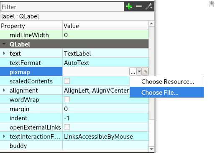Click the green plus add dynamic property icon
This screenshot has height=153, width=215.
pyautogui.click(x=129, y=6)
